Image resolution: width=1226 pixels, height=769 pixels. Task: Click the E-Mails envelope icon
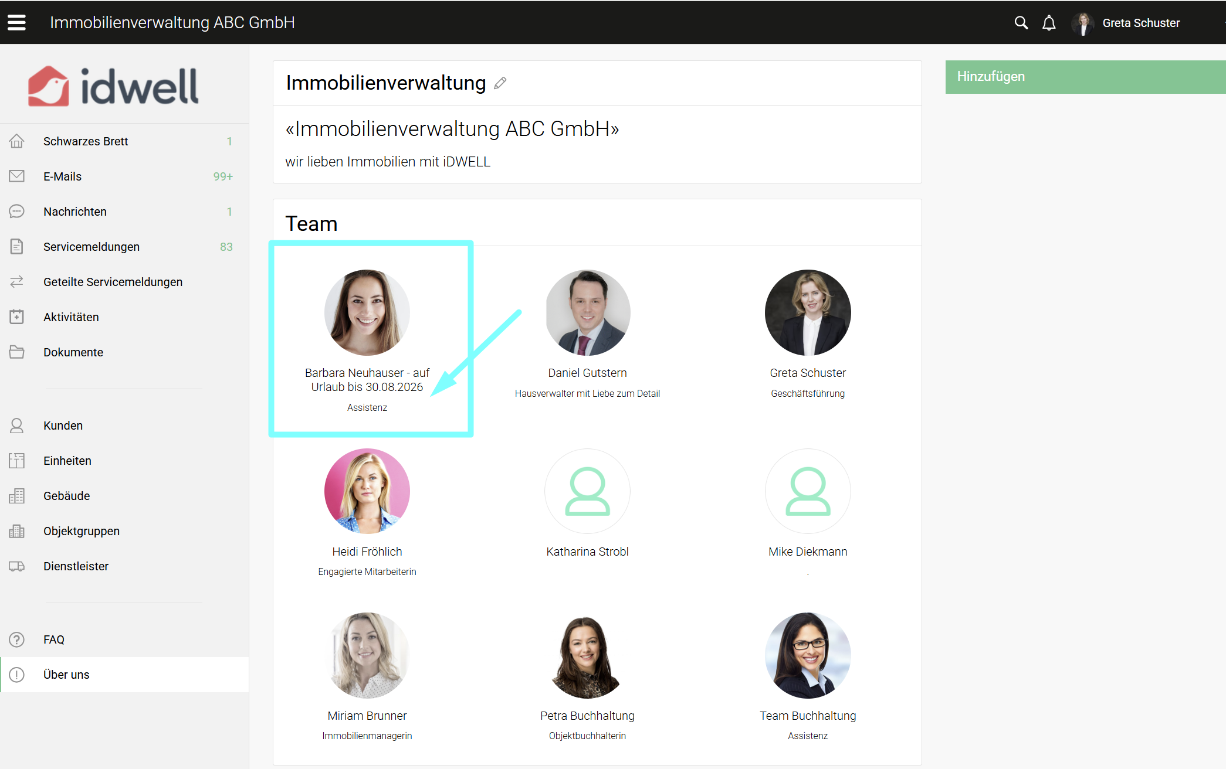click(17, 176)
